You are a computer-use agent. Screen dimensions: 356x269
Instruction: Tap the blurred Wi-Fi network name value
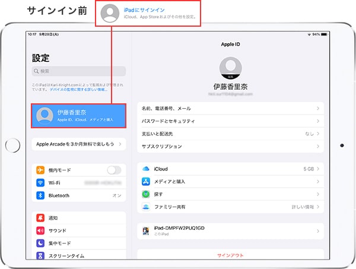pos(103,183)
